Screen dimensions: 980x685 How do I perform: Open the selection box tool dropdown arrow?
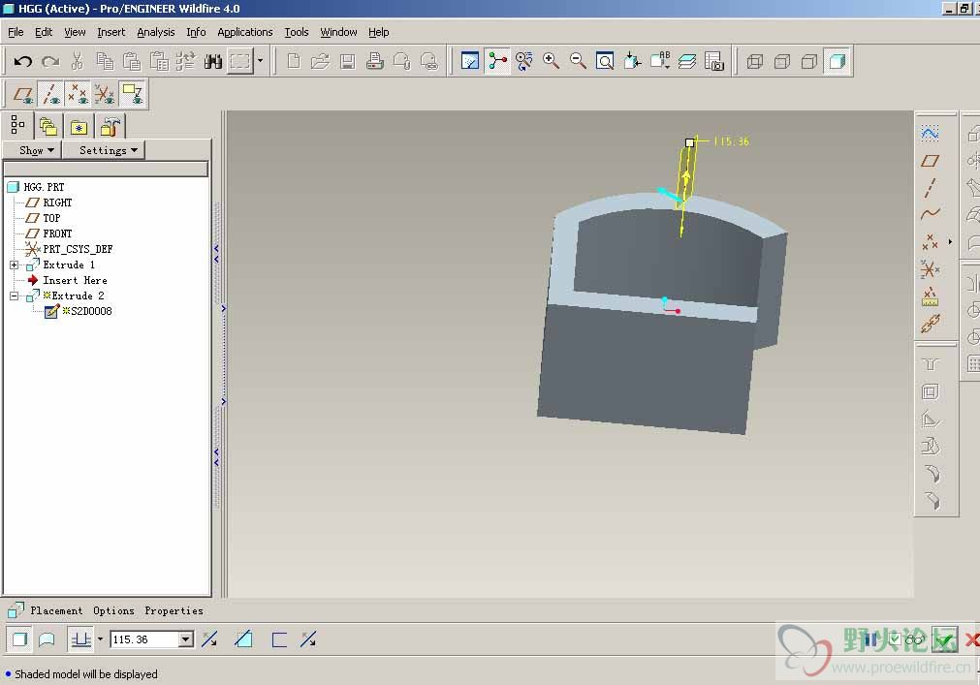tap(260, 61)
